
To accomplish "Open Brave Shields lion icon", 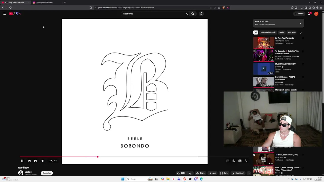I will 224,8.
